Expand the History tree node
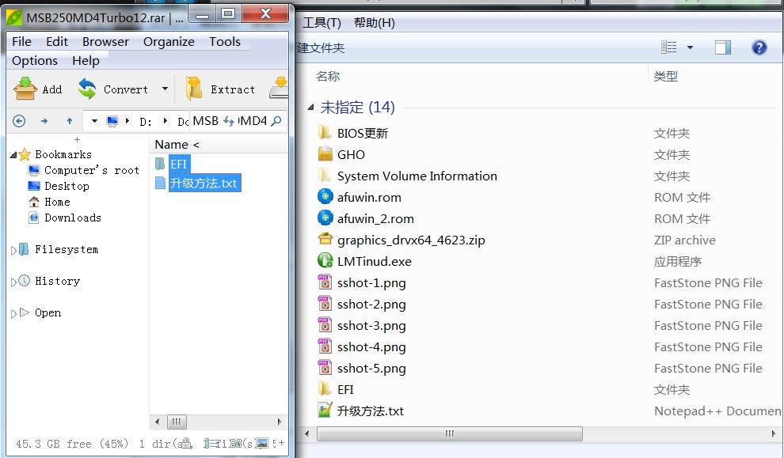This screenshot has height=458, width=784. coord(13,282)
